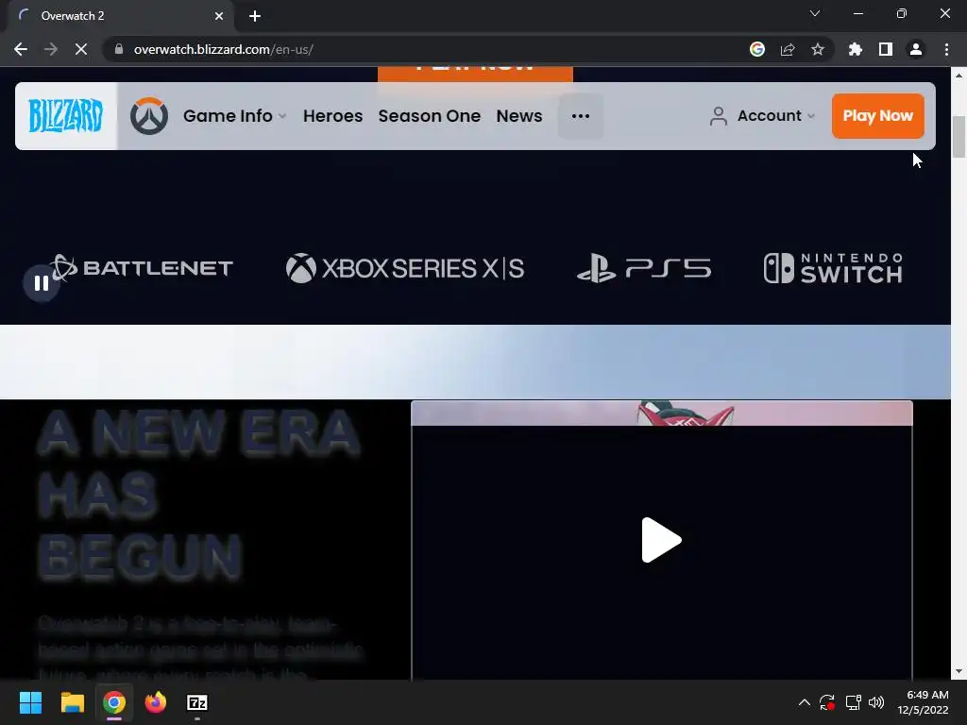Go forward in browser history
The height and width of the screenshot is (725, 967).
point(51,49)
